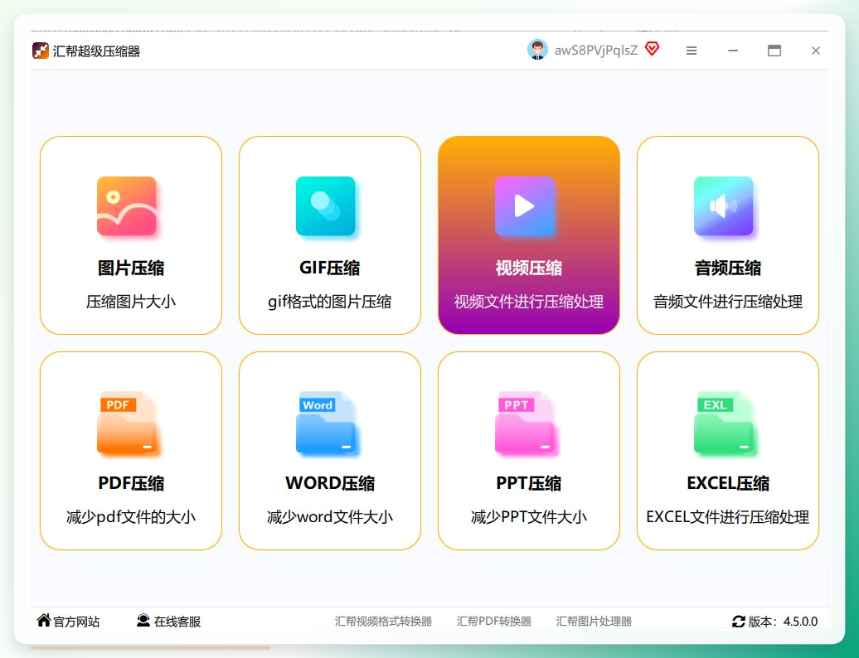The image size is (859, 658).
Task: Click the 压缩图片大小 description text
Action: (131, 302)
